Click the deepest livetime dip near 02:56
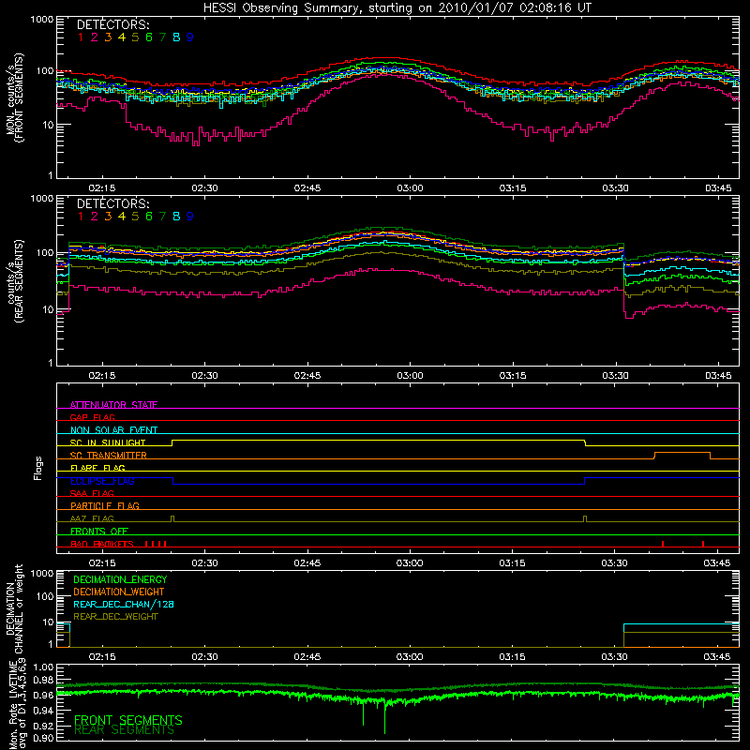The image size is (750, 750). point(384,717)
